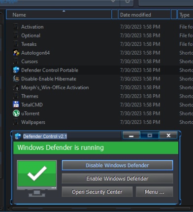Select the Wallpapers file name
This screenshot has height=212, width=193.
pyautogui.click(x=33, y=122)
